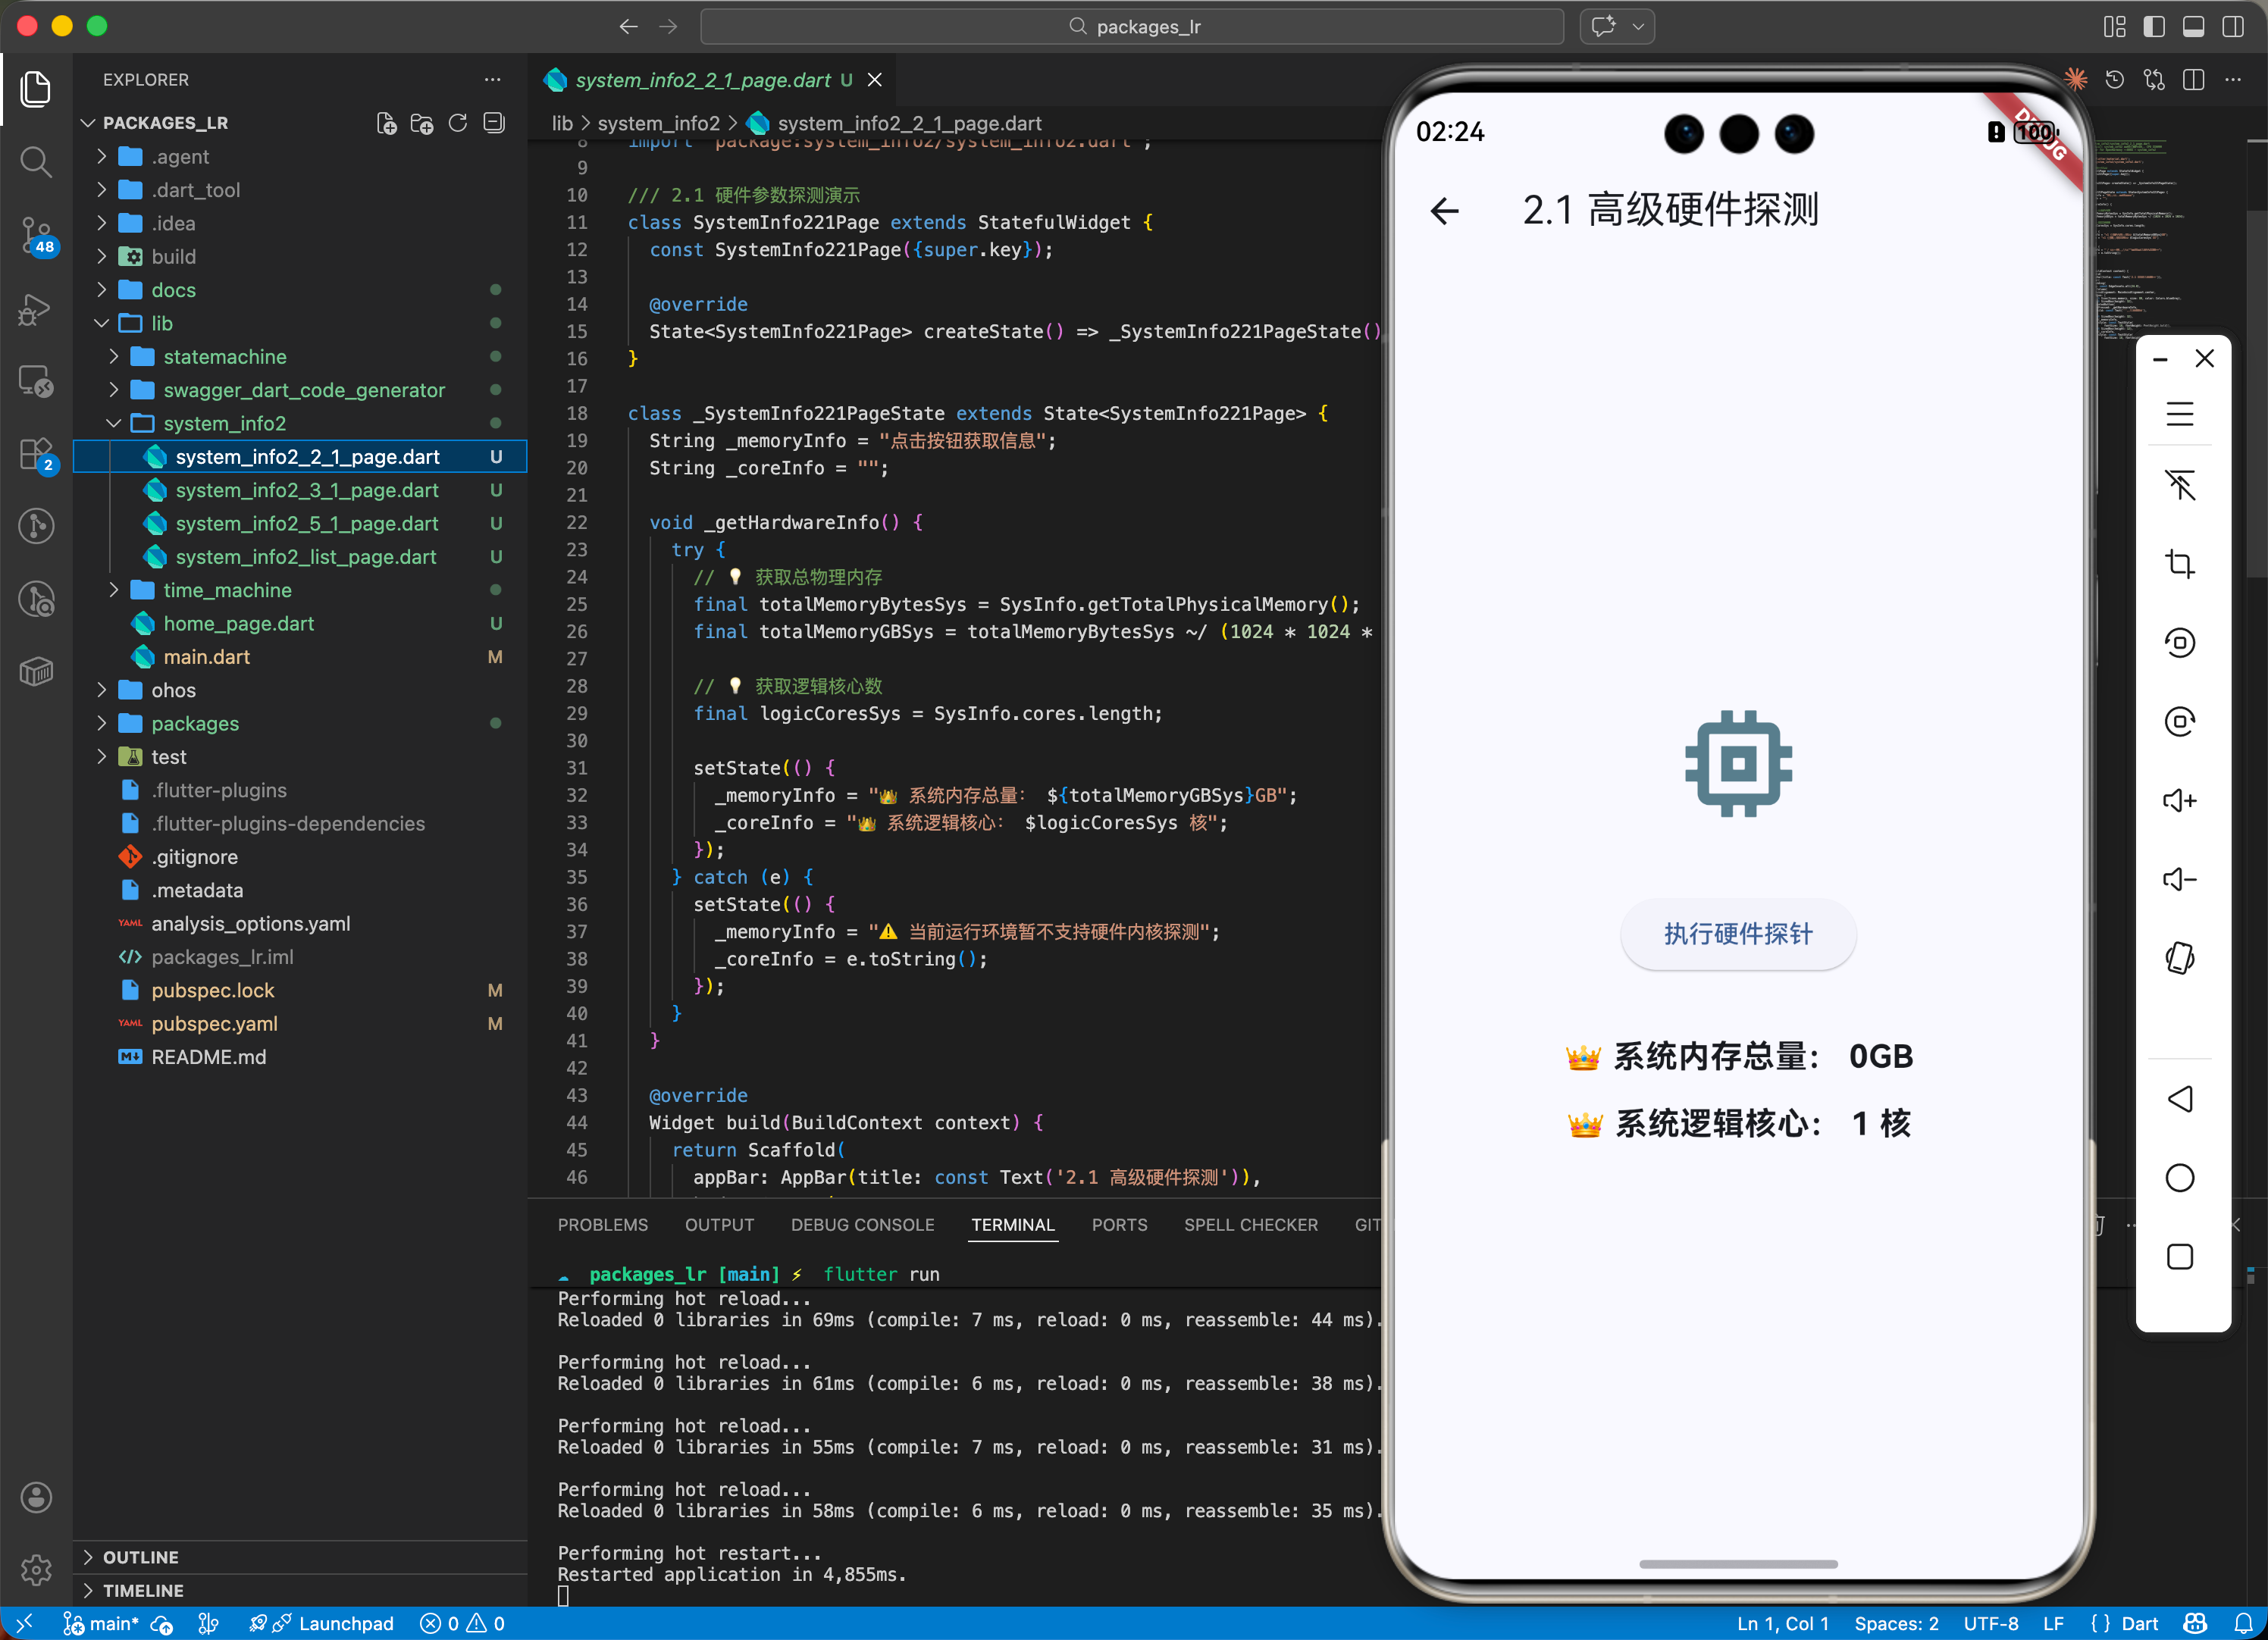The width and height of the screenshot is (2268, 1640).
Task: Switch to the DEBUG CONSOLE tab
Action: (x=862, y=1225)
